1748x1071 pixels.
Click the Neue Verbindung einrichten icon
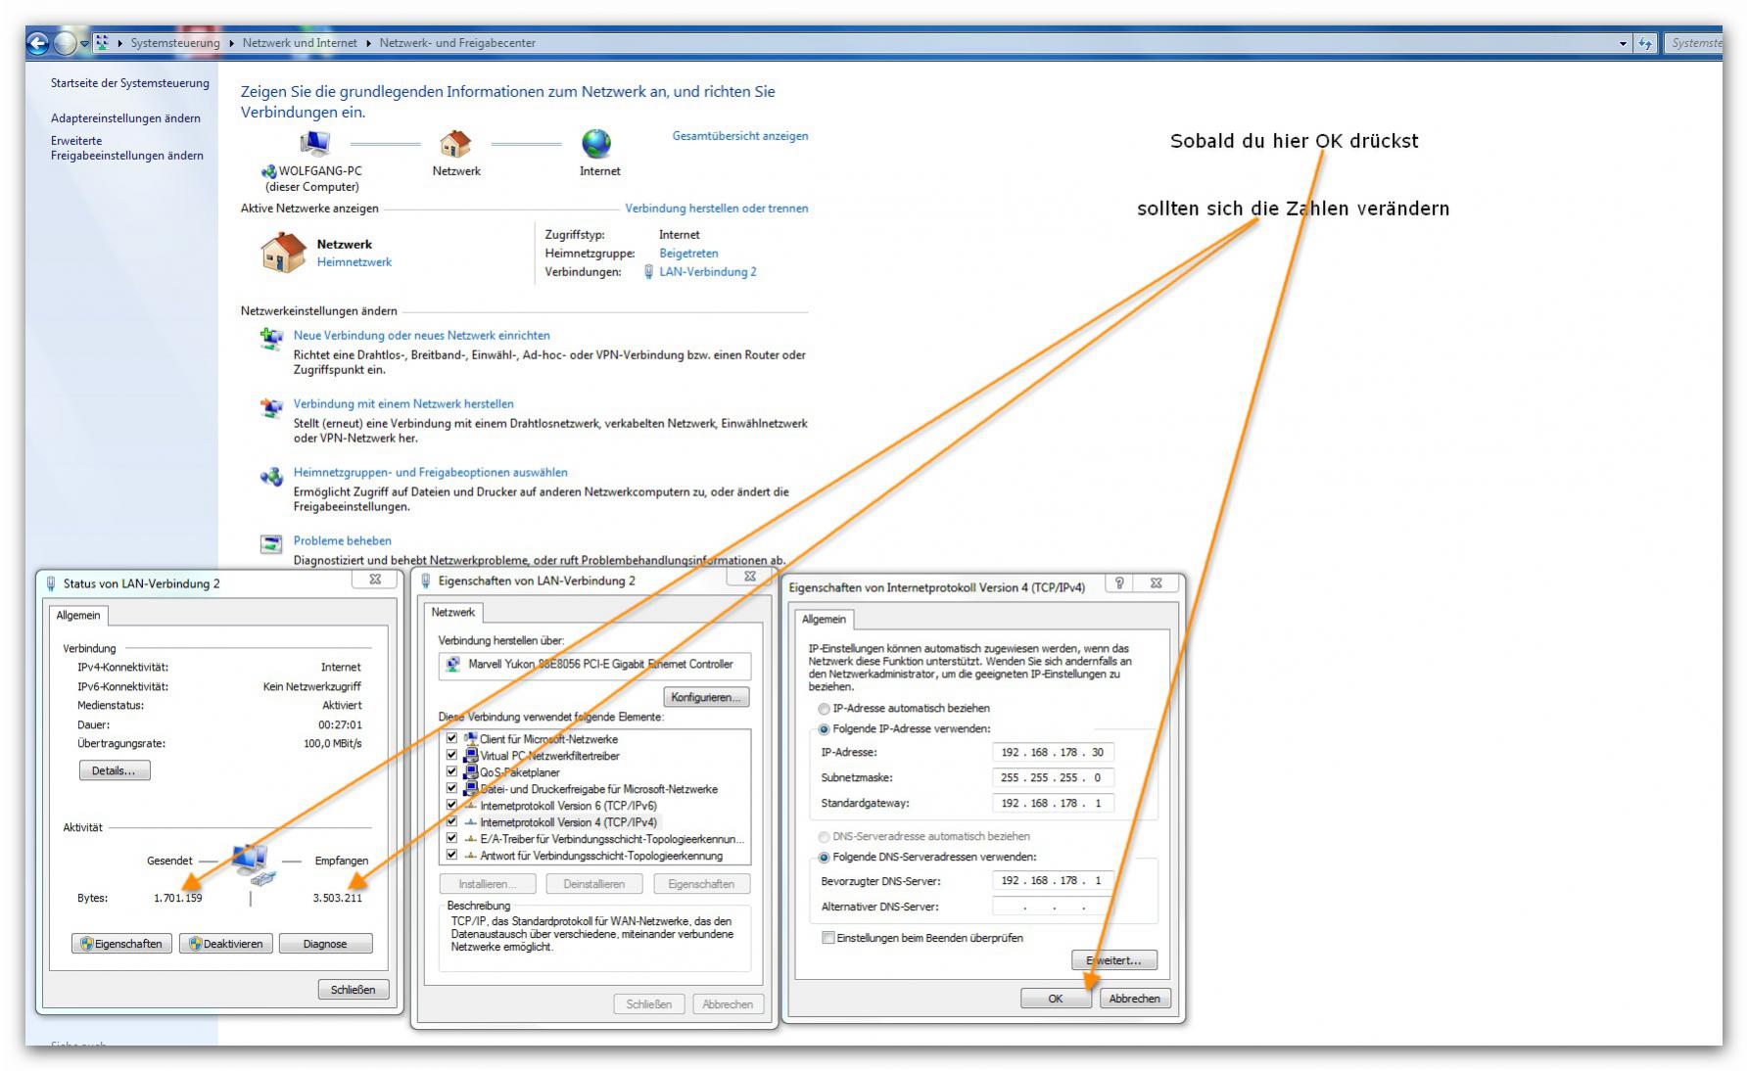tap(271, 340)
